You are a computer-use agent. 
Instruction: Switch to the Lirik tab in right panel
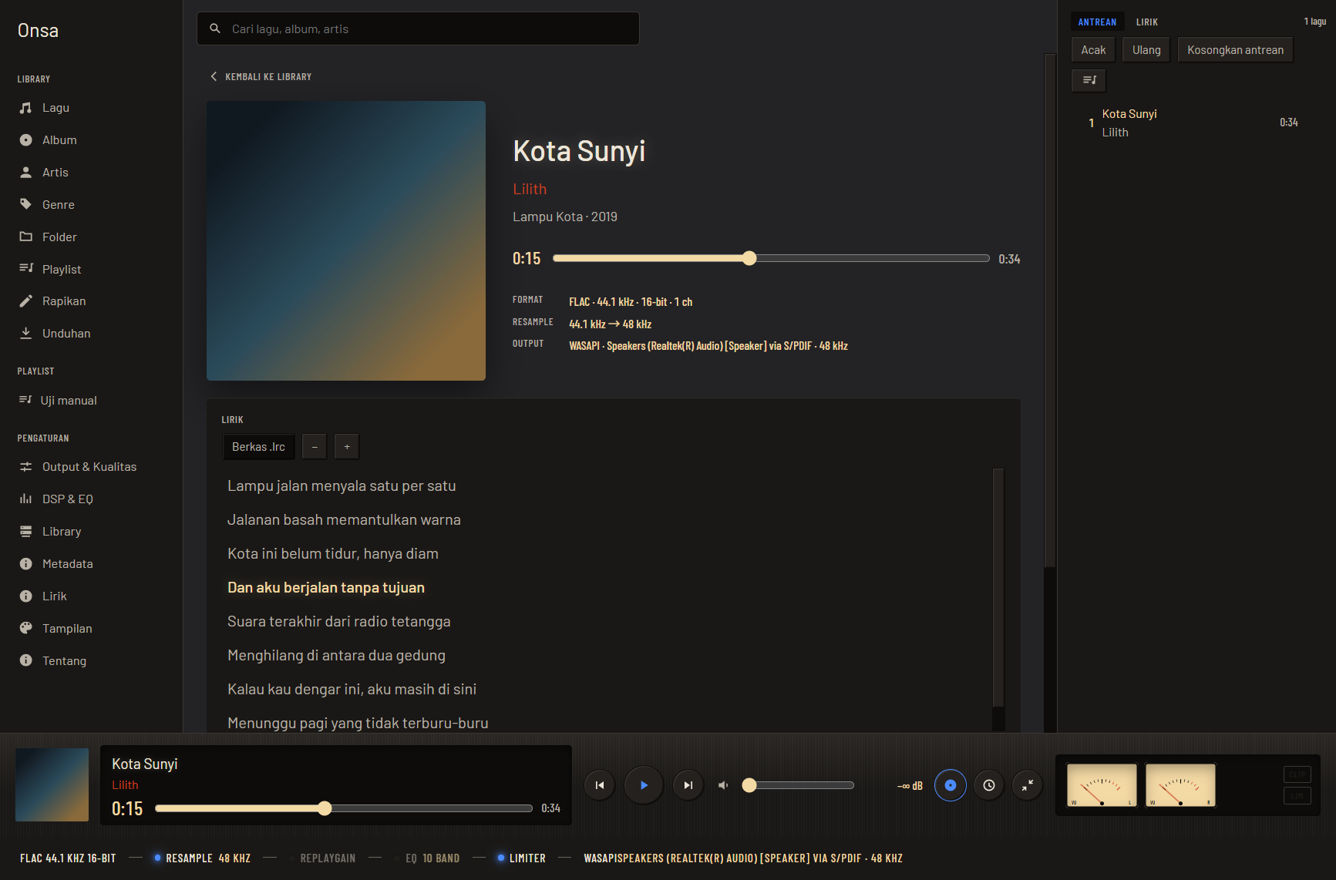coord(1147,22)
